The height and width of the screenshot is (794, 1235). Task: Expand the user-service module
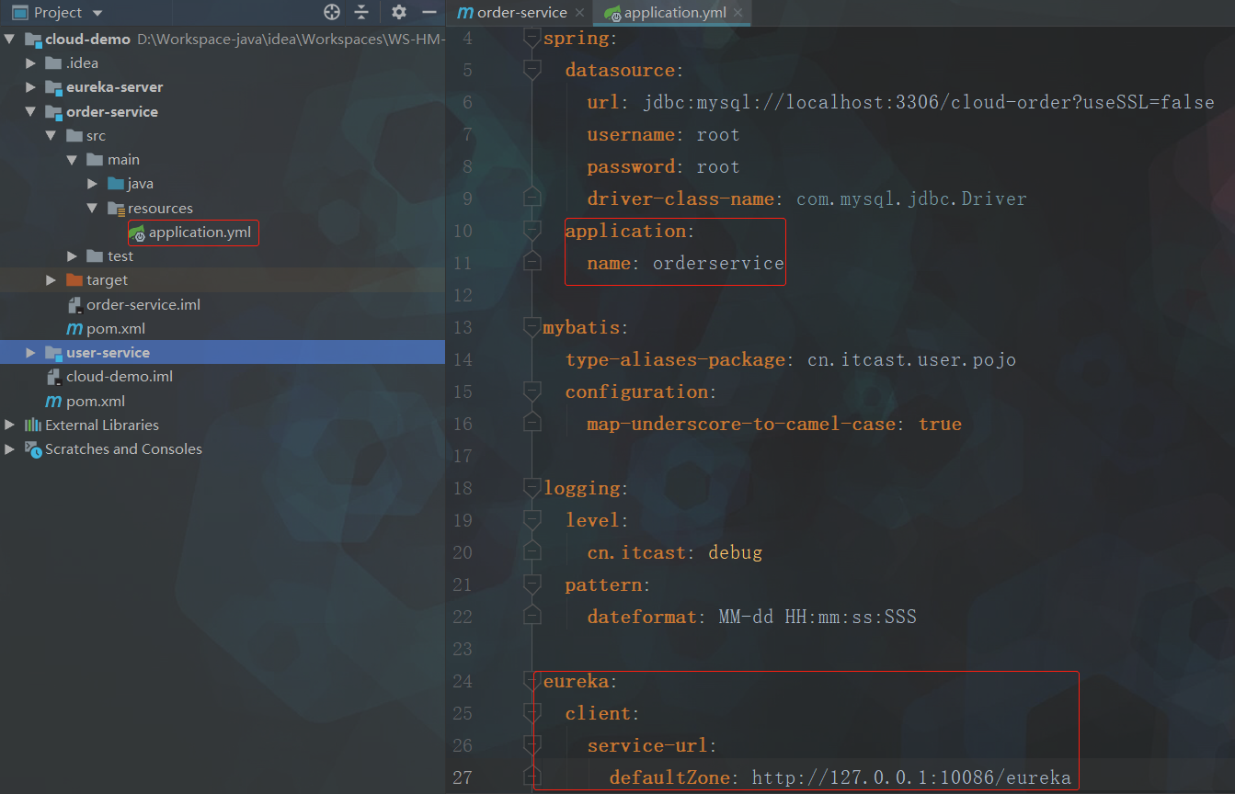click(x=30, y=353)
